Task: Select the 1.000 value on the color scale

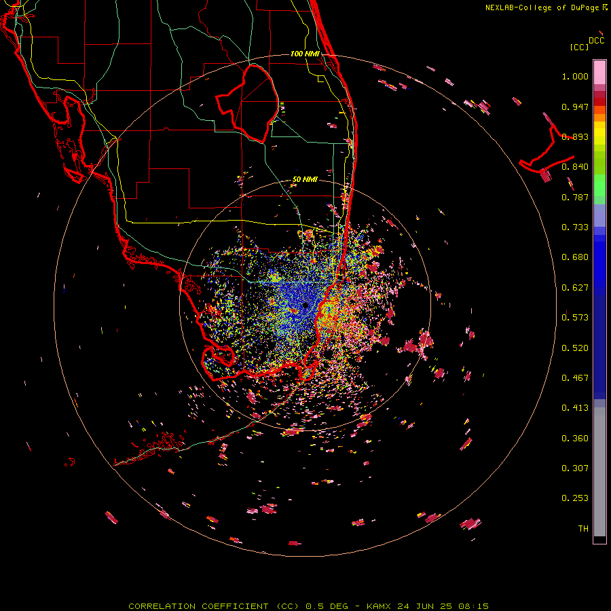Action: tap(575, 76)
